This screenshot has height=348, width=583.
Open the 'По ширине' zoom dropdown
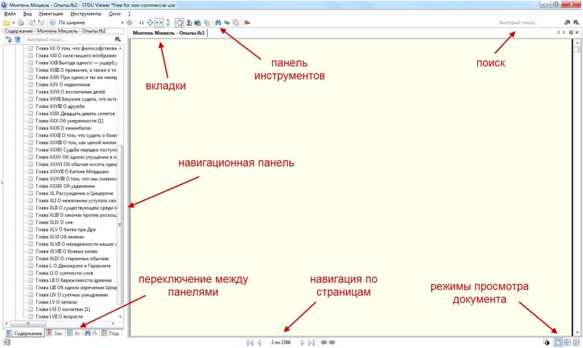coord(122,23)
